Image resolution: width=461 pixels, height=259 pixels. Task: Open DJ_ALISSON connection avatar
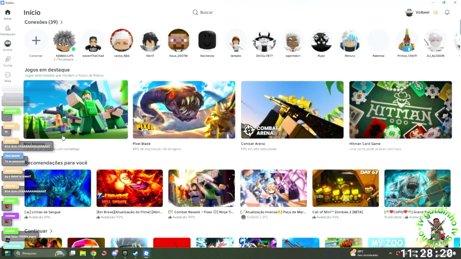click(x=435, y=40)
